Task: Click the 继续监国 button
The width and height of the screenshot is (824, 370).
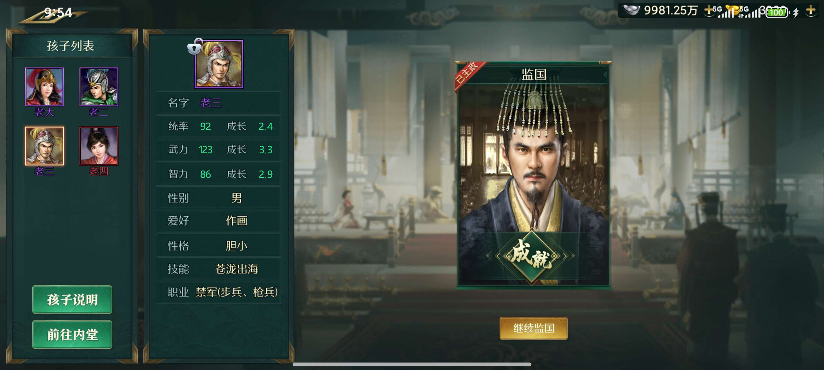Action: [x=533, y=328]
